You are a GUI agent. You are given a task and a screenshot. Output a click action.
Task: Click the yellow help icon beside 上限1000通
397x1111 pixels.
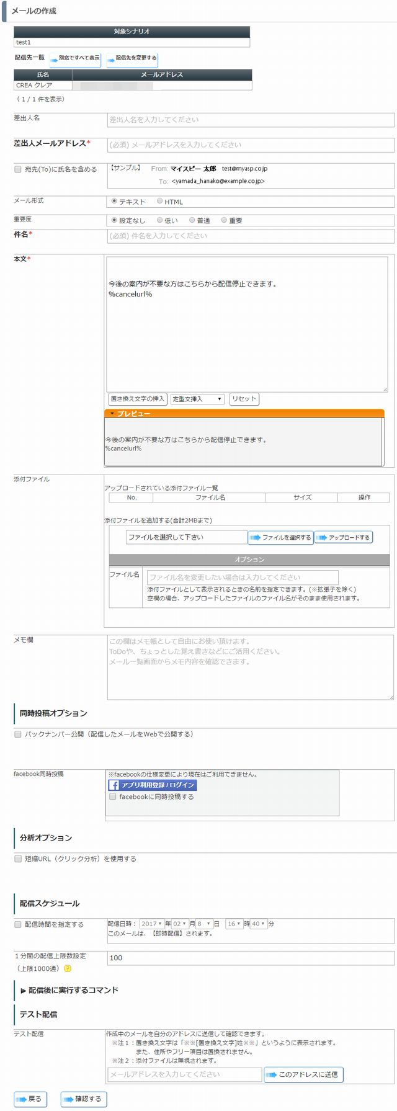pos(68,968)
